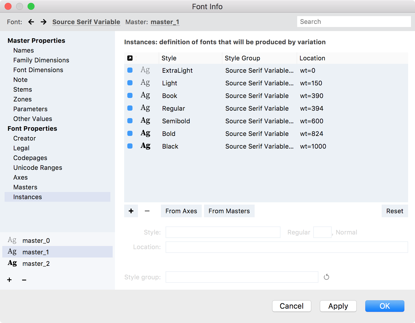This screenshot has width=415, height=323.
Task: Click the Location input field
Action: [287, 247]
